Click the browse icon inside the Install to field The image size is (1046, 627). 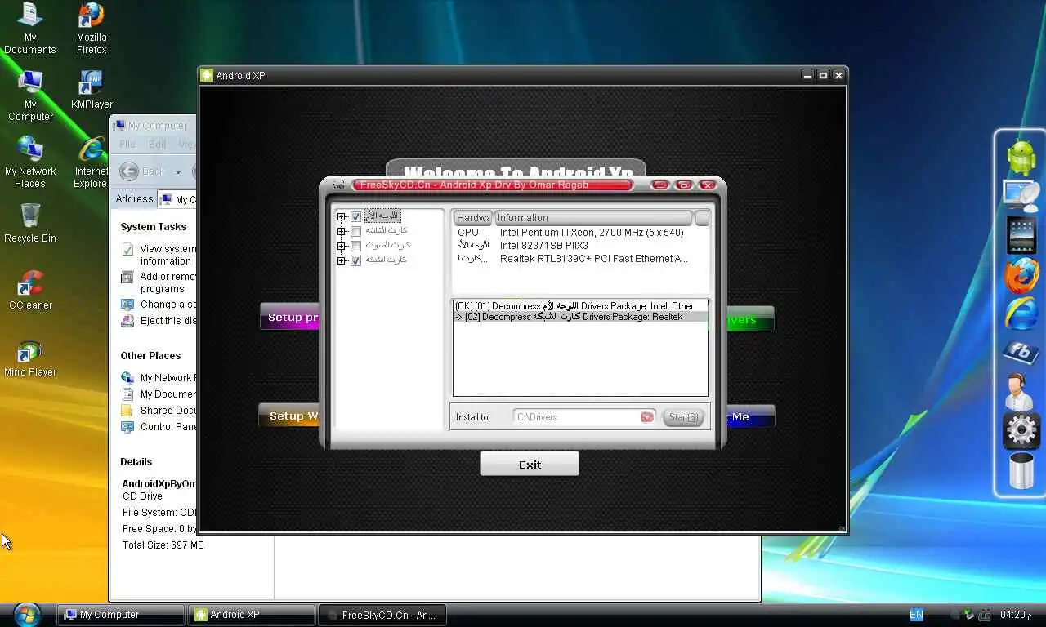pos(646,417)
